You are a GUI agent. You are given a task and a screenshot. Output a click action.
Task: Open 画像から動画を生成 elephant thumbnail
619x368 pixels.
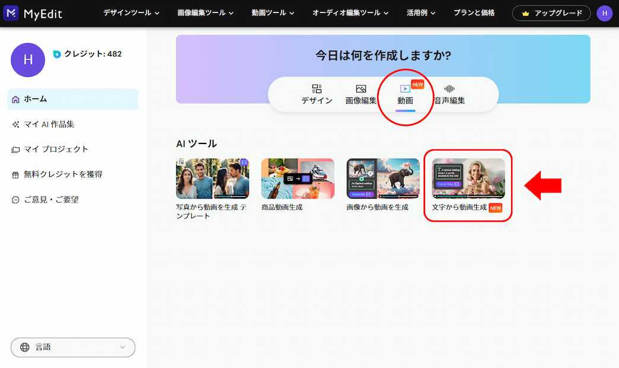coord(383,178)
